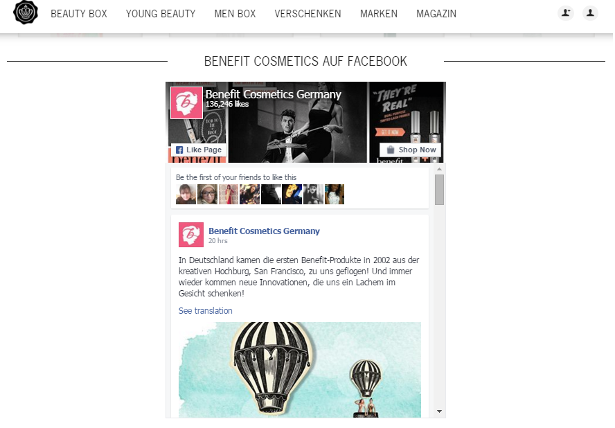Open the user account profile icon
The height and width of the screenshot is (428, 615).
(x=590, y=13)
